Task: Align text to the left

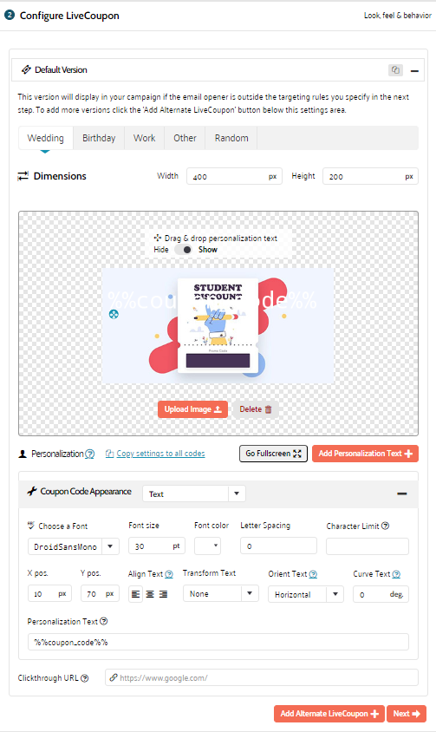Action: [135, 594]
